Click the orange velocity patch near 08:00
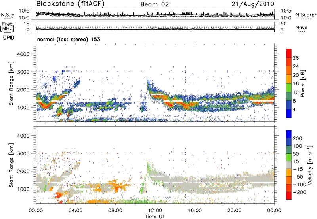 (116, 187)
